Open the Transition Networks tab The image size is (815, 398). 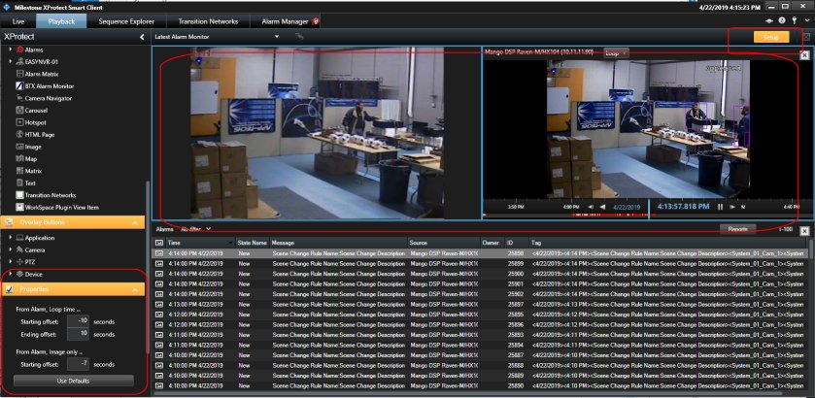pyautogui.click(x=208, y=21)
